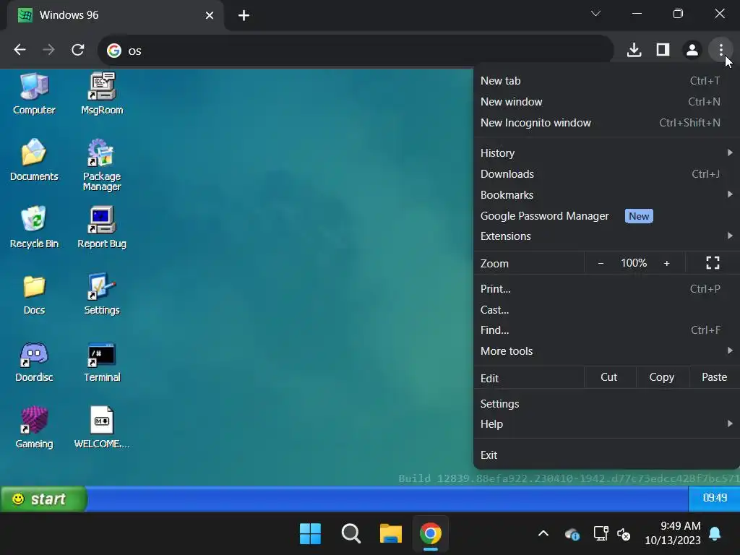
Task: Click the address bar showing os
Action: (356, 51)
